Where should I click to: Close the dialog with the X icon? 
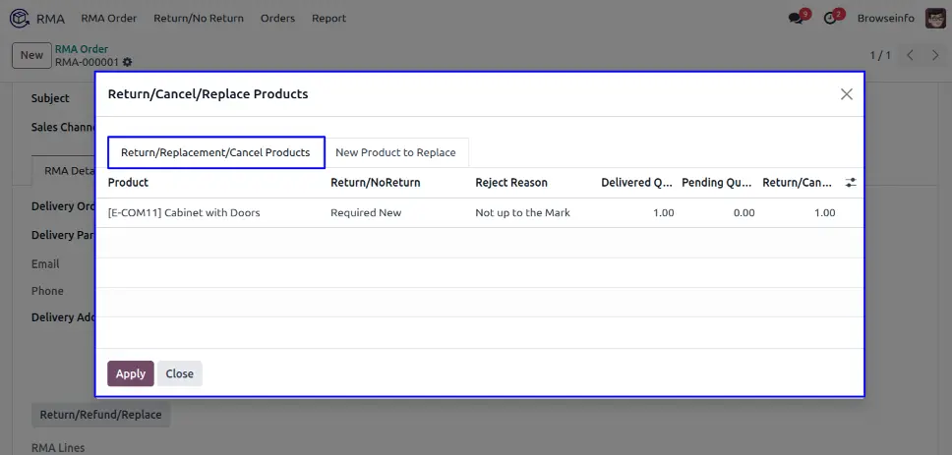click(x=846, y=94)
